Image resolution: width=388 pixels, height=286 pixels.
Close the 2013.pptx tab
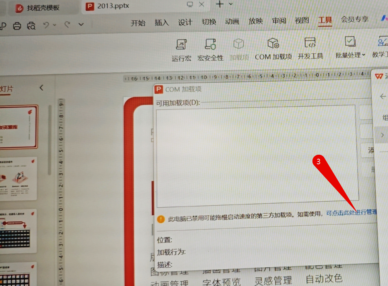click(x=202, y=4)
